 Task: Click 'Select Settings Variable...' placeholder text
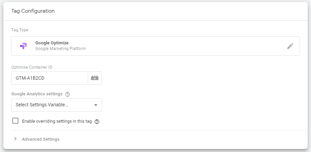pos(42,105)
